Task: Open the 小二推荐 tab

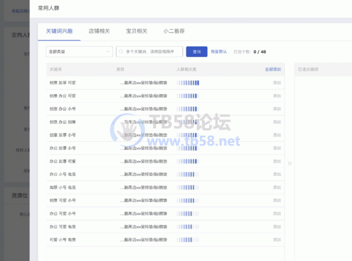Action: click(x=174, y=31)
